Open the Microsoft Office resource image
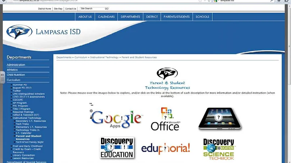 [165, 119]
